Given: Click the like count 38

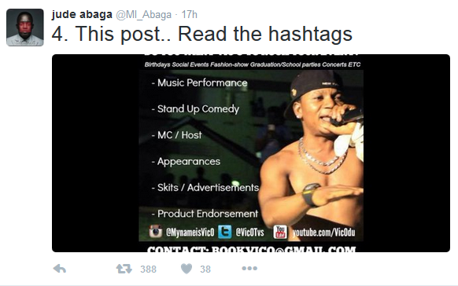Looking at the screenshot, I should click(205, 269).
